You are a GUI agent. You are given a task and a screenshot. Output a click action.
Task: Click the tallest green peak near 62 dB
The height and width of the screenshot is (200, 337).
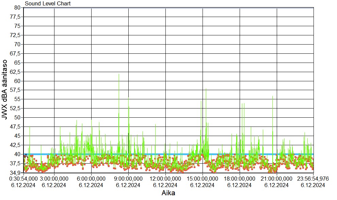[x=119, y=75]
